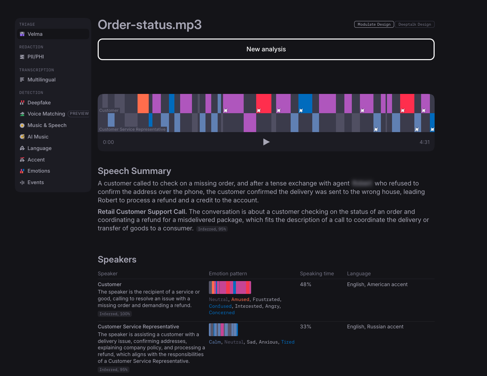Select the Music & Speech icon
This screenshot has width=487, height=376.
point(22,125)
